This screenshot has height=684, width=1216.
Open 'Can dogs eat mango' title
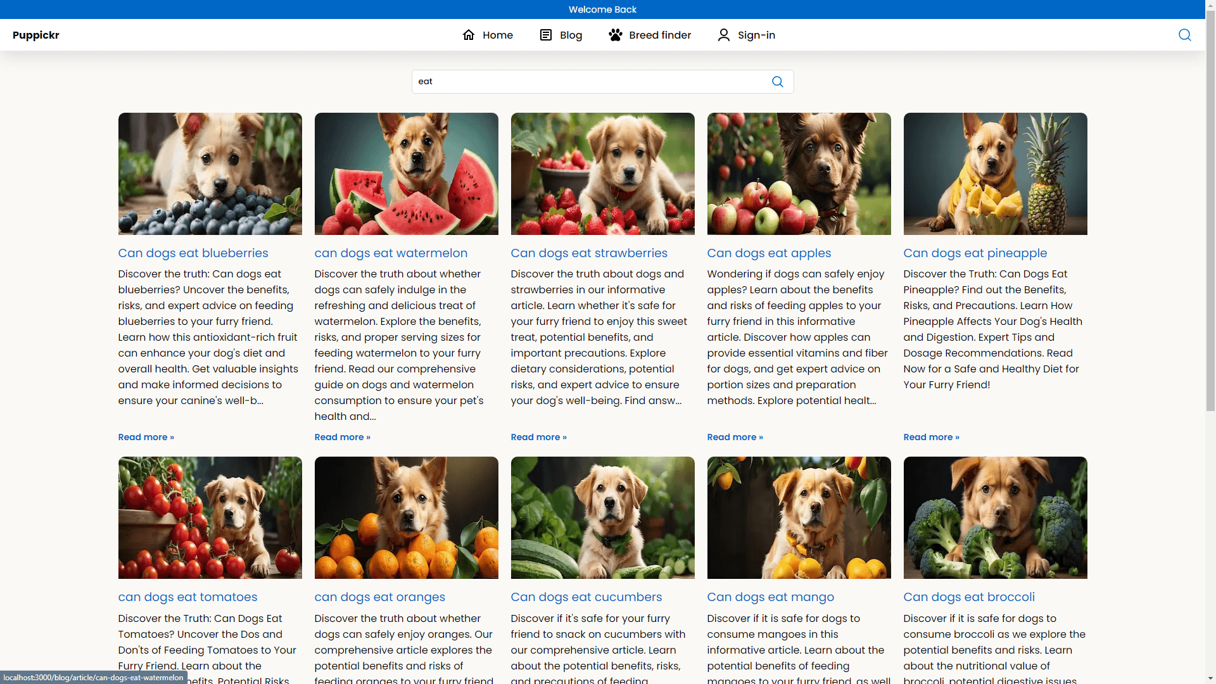coord(770,597)
